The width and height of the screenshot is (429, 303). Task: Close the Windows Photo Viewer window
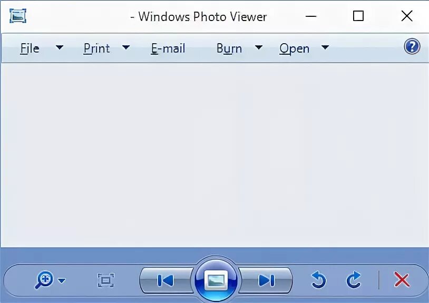point(407,16)
